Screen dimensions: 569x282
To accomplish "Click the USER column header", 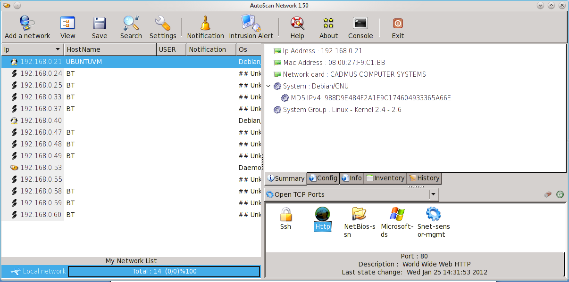I will [171, 49].
